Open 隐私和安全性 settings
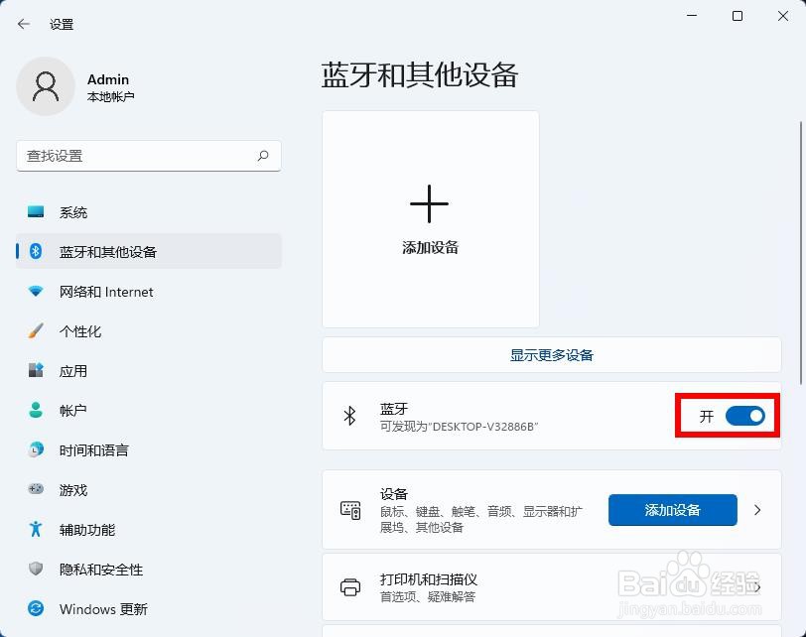 coord(149,569)
